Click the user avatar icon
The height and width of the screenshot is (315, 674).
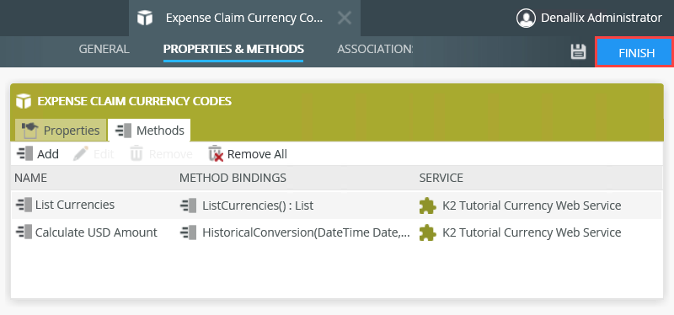(x=526, y=18)
